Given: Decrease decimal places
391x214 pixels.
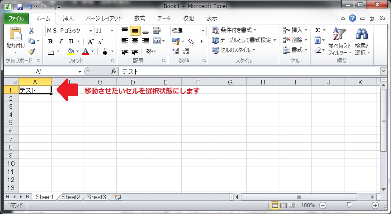Looking at the screenshot, I should pos(186,51).
